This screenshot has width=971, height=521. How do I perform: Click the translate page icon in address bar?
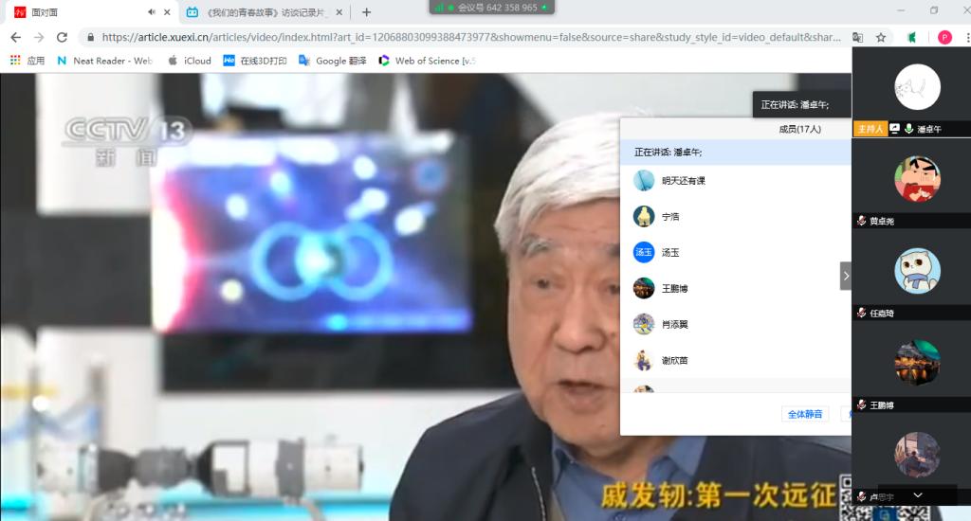(x=857, y=38)
